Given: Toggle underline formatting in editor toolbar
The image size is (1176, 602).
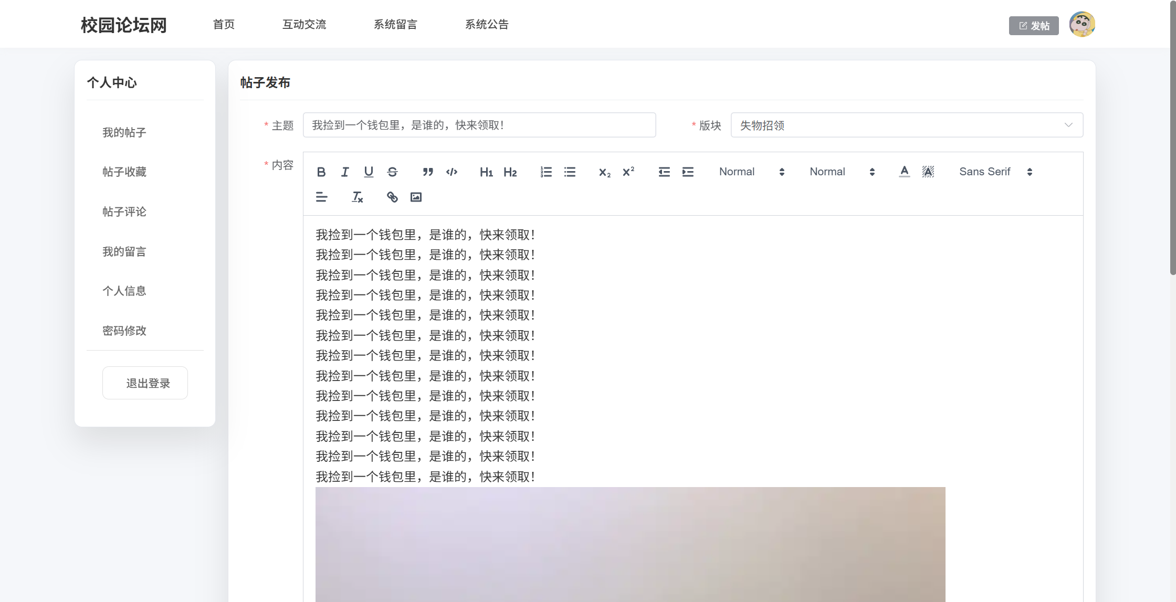Looking at the screenshot, I should 369,172.
